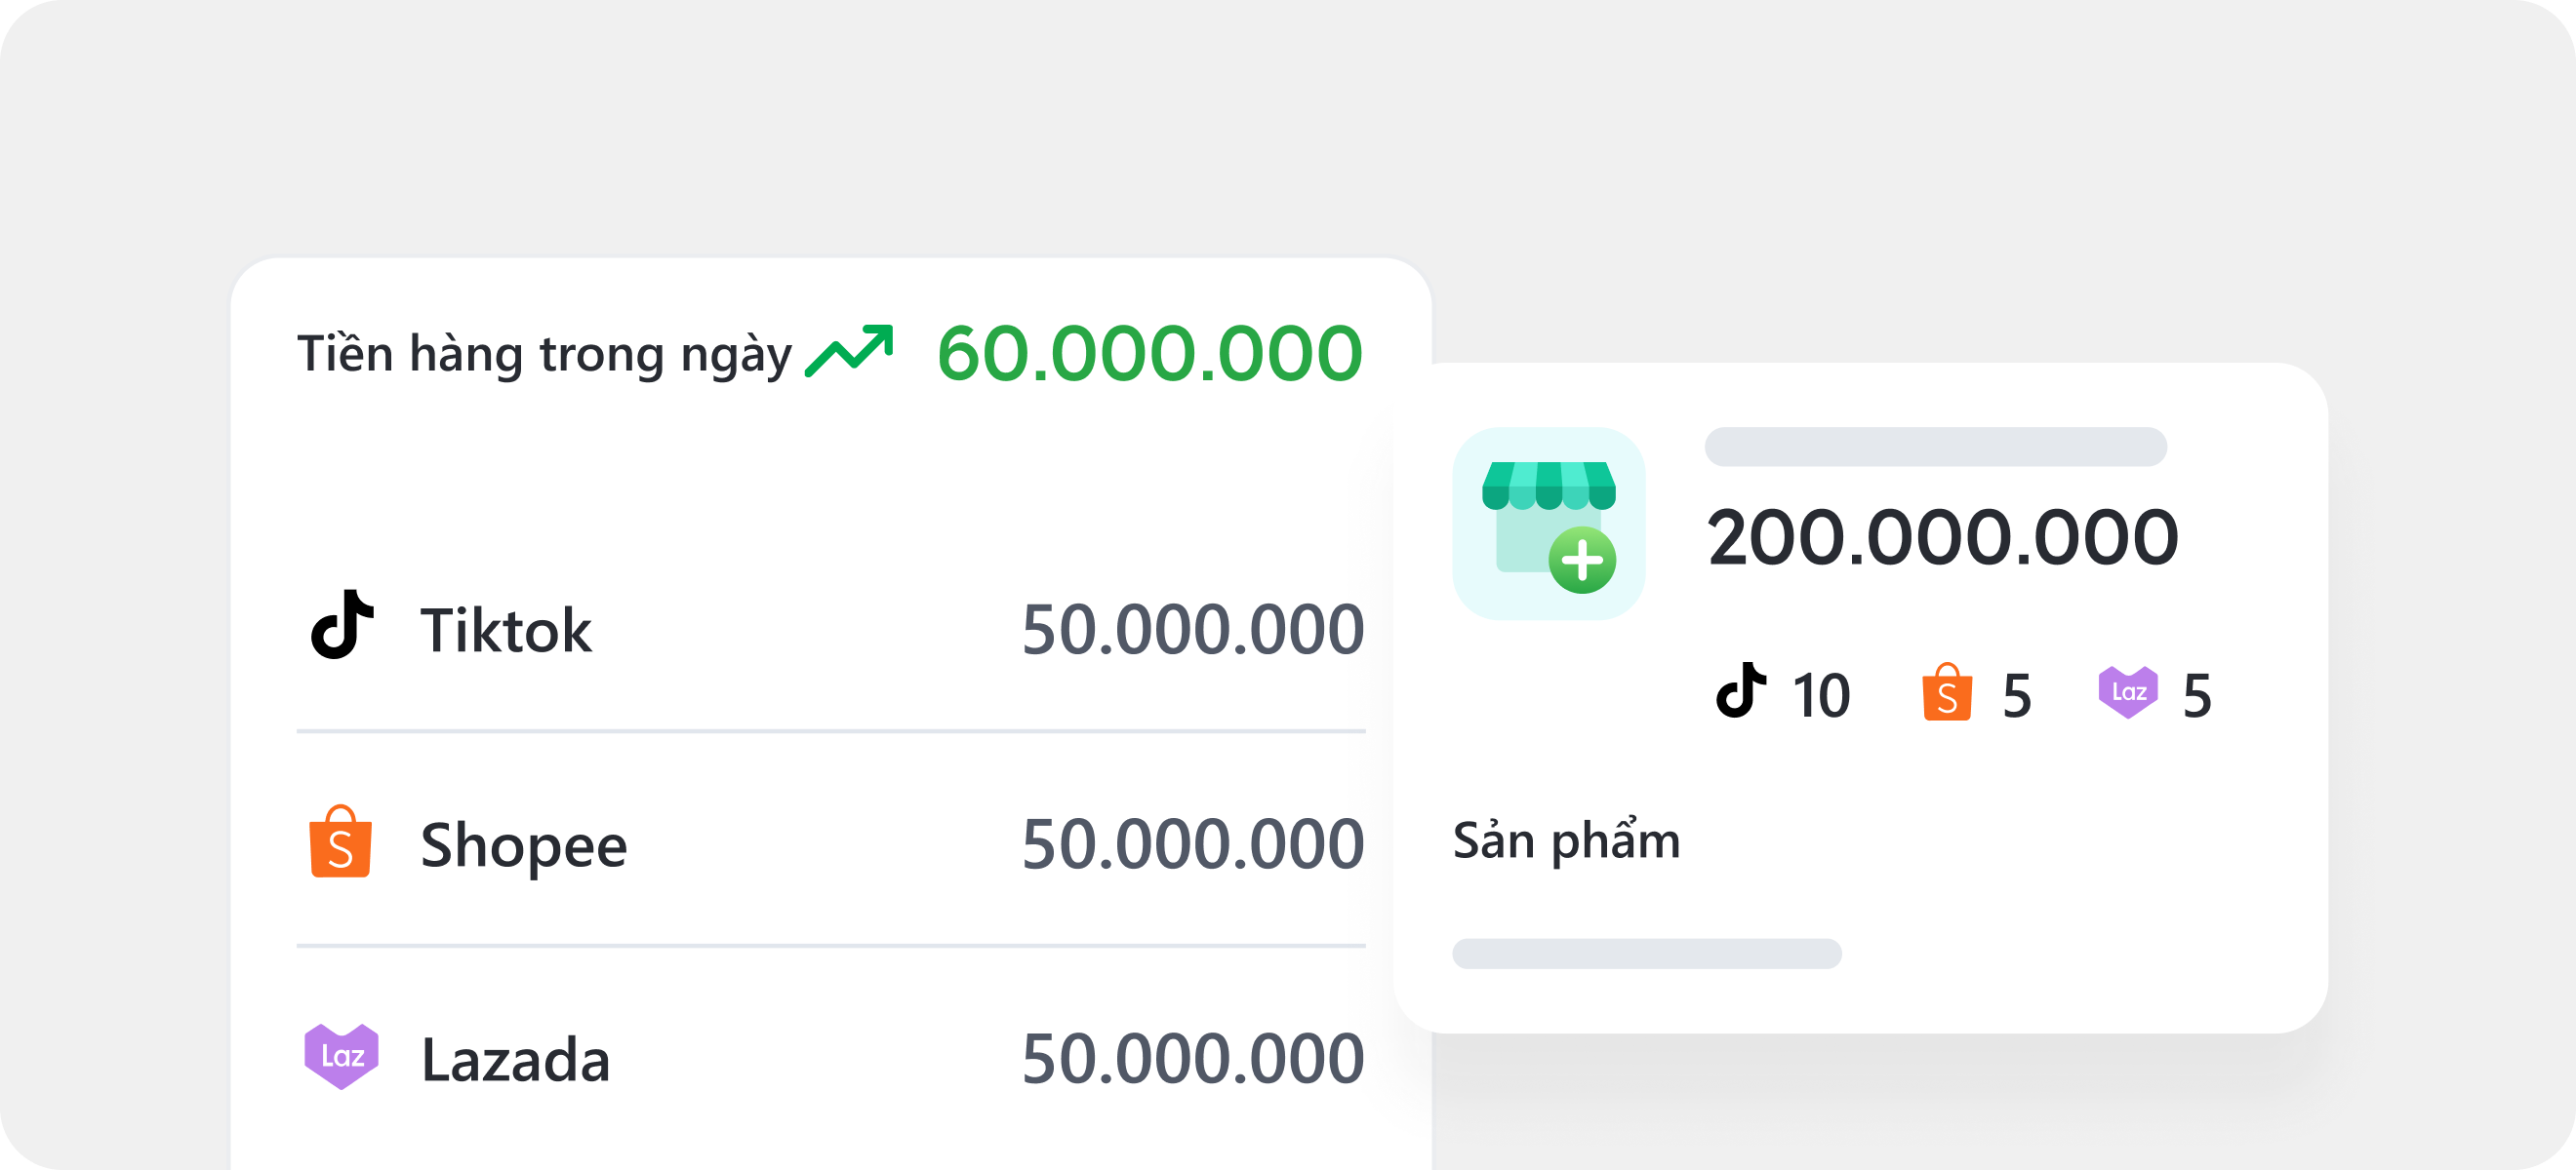This screenshot has height=1170, width=2576.
Task: Select the Shopee row label
Action: [x=523, y=845]
